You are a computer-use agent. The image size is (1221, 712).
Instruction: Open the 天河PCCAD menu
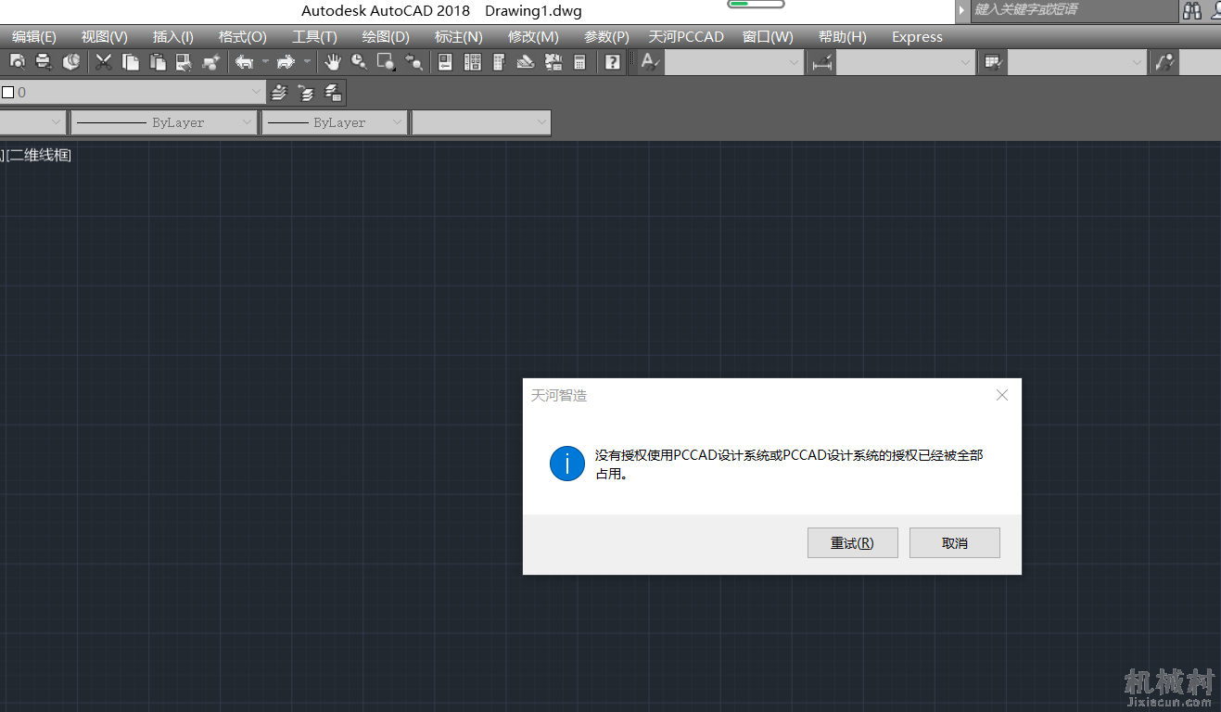click(686, 37)
